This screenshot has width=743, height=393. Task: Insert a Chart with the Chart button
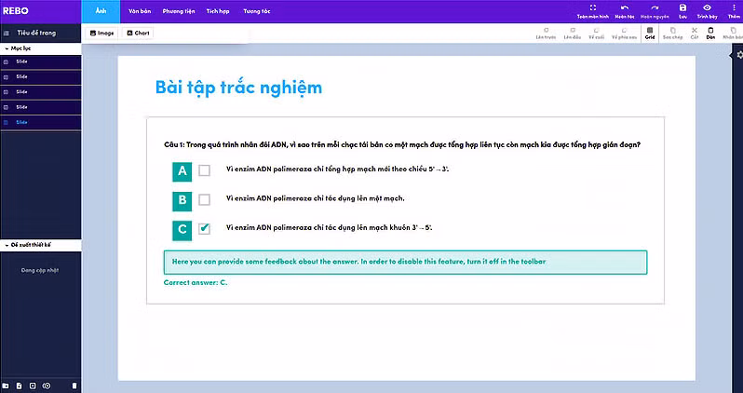tap(138, 34)
